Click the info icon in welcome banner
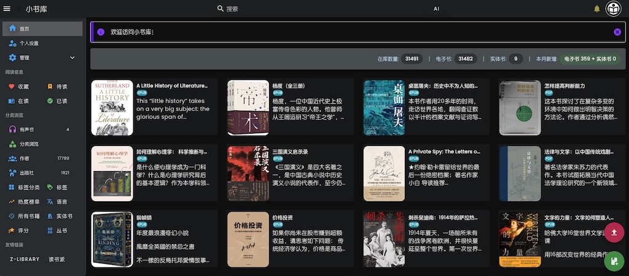629x276 pixels. click(x=101, y=32)
